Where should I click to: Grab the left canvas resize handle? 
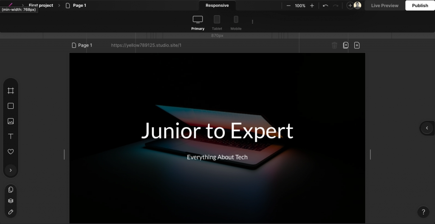65,154
